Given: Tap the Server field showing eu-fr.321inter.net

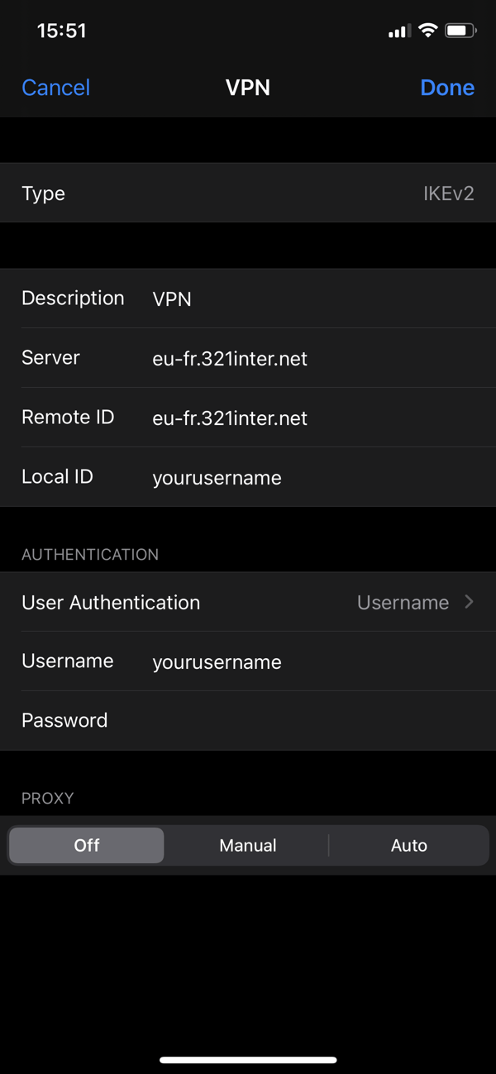Looking at the screenshot, I should [x=248, y=358].
